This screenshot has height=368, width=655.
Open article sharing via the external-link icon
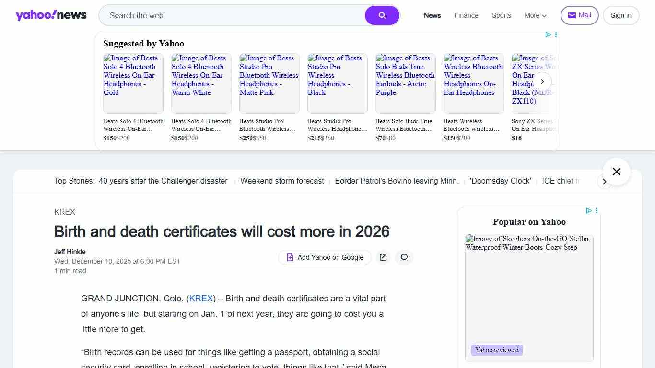click(x=383, y=257)
